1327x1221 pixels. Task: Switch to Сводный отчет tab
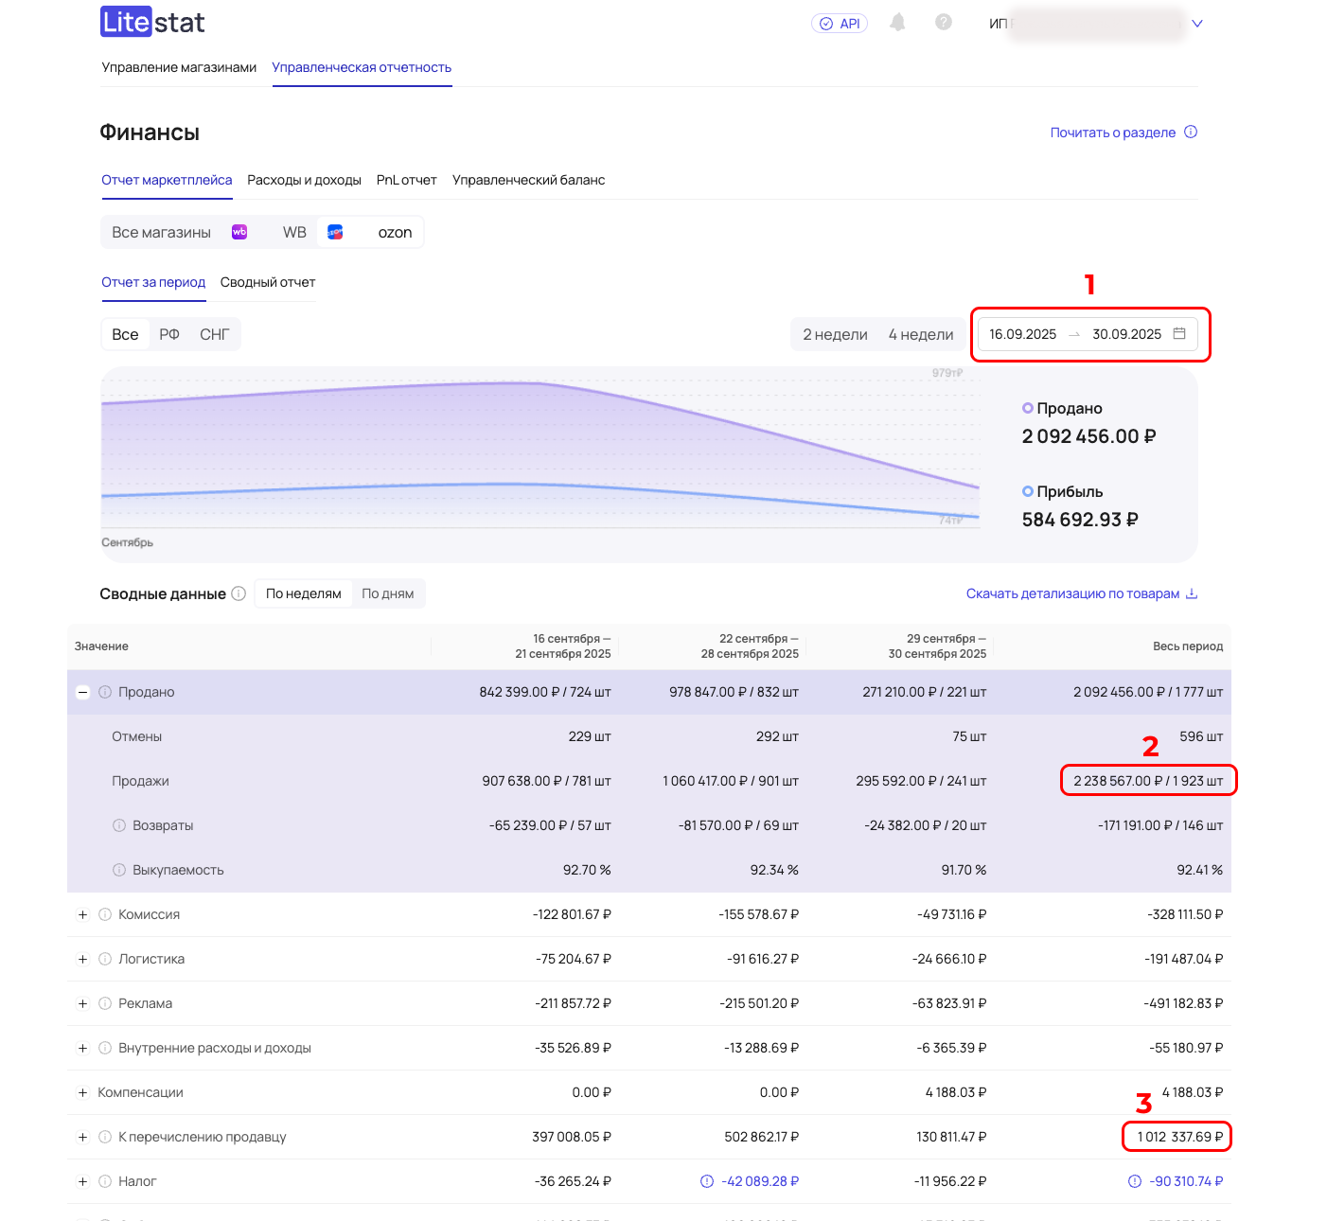pos(268,282)
